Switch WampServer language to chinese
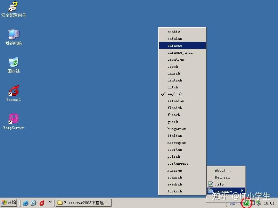 click(182, 45)
